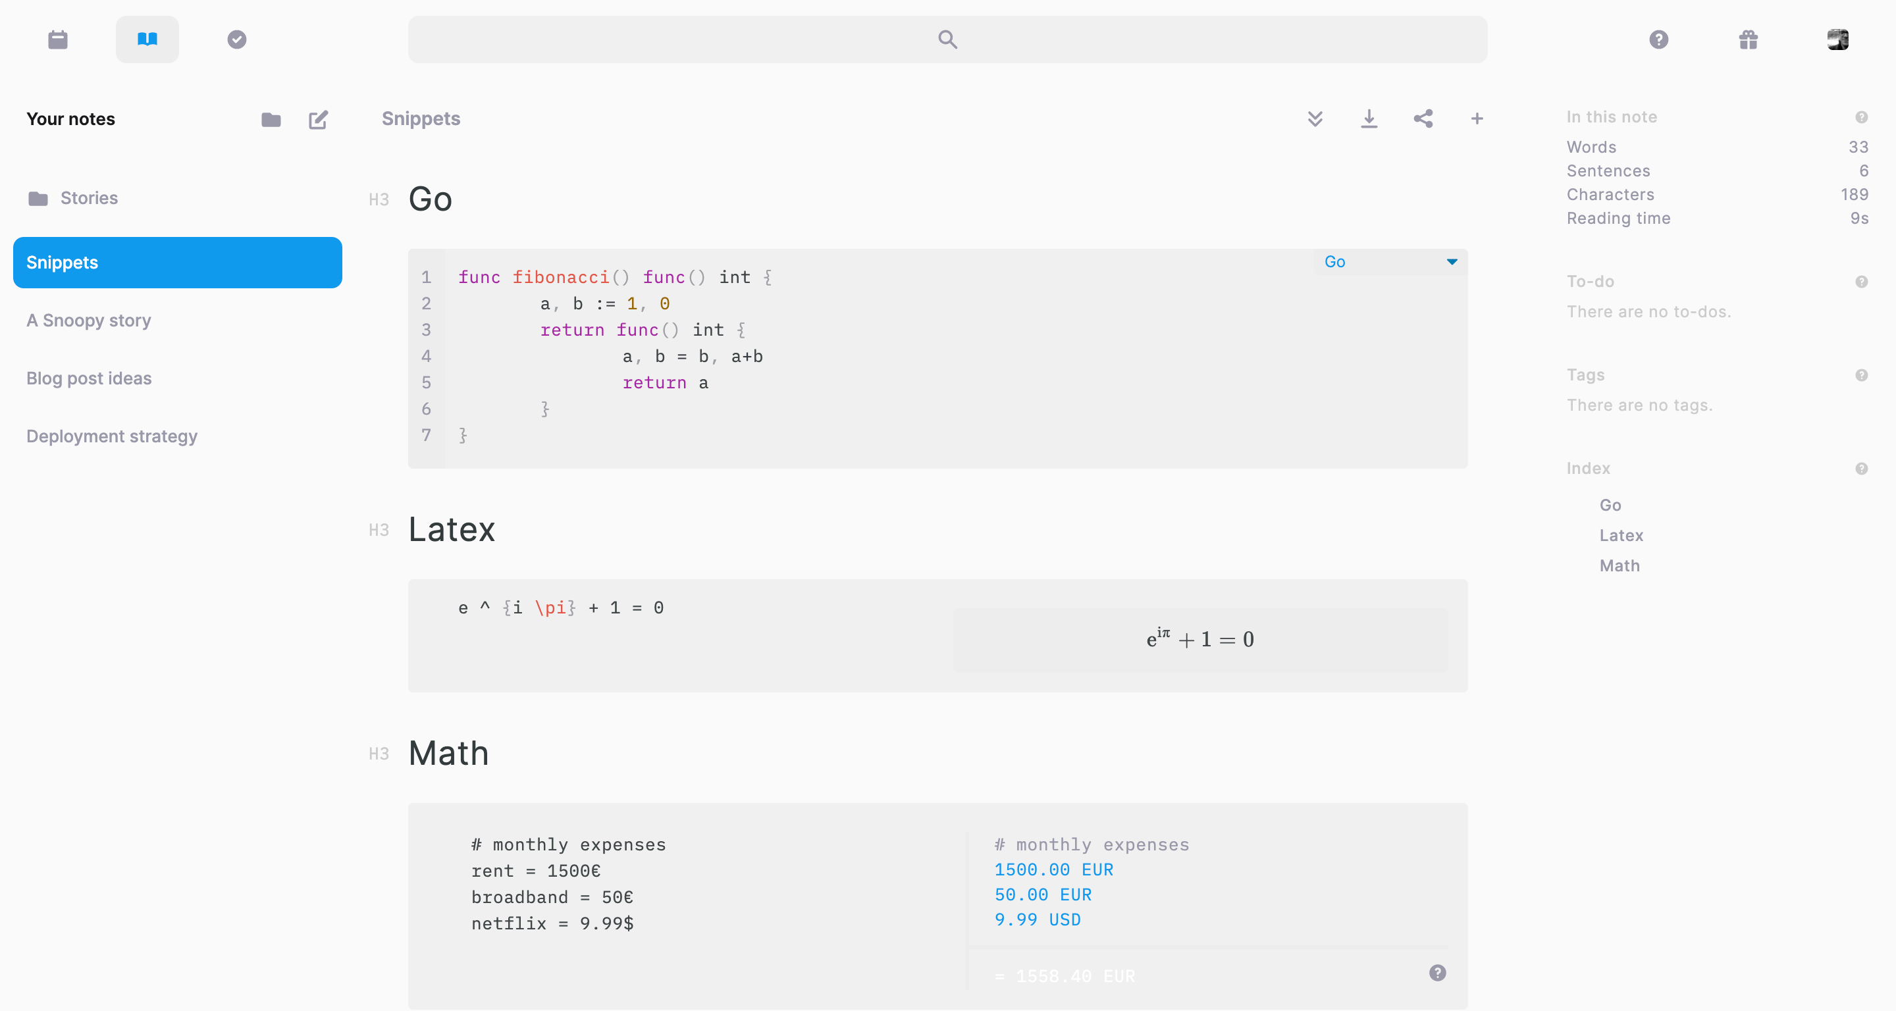Viewport: 1896px width, 1011px height.
Task: Jump to Latex in the Index
Action: pos(1621,535)
